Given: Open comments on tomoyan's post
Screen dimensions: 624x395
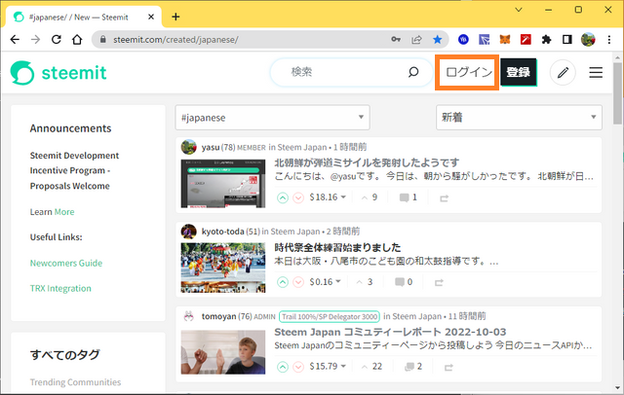Looking at the screenshot, I should coord(413,367).
